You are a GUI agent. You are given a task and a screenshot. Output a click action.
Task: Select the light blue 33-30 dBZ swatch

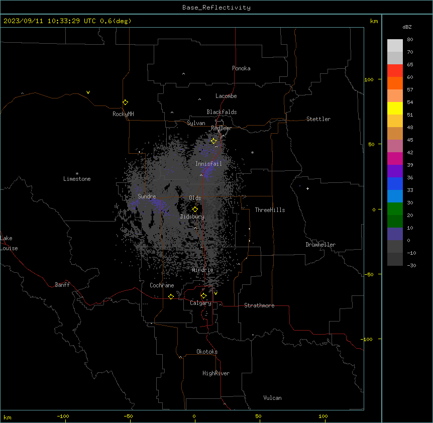(x=395, y=196)
